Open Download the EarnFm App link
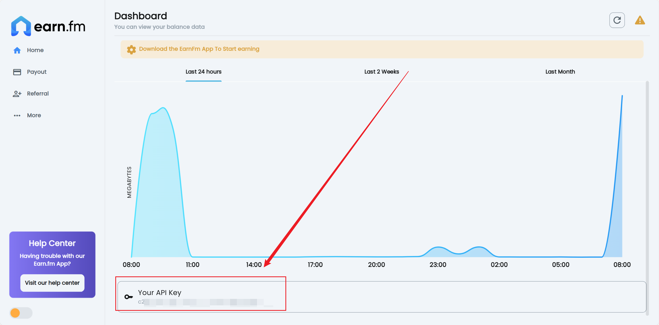The width and height of the screenshot is (659, 325). pos(199,49)
